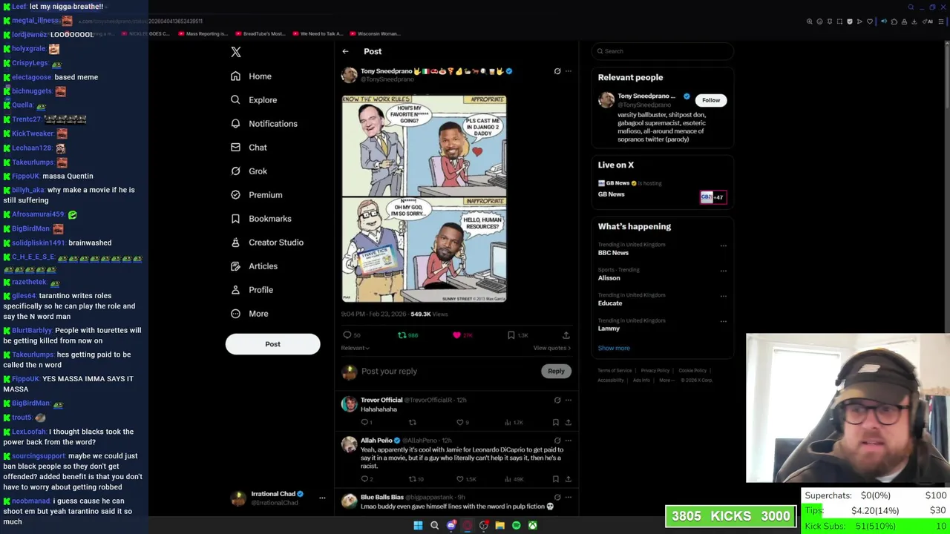950x534 pixels.
Task: Open the three-dot menu on main post
Action: coord(569,71)
